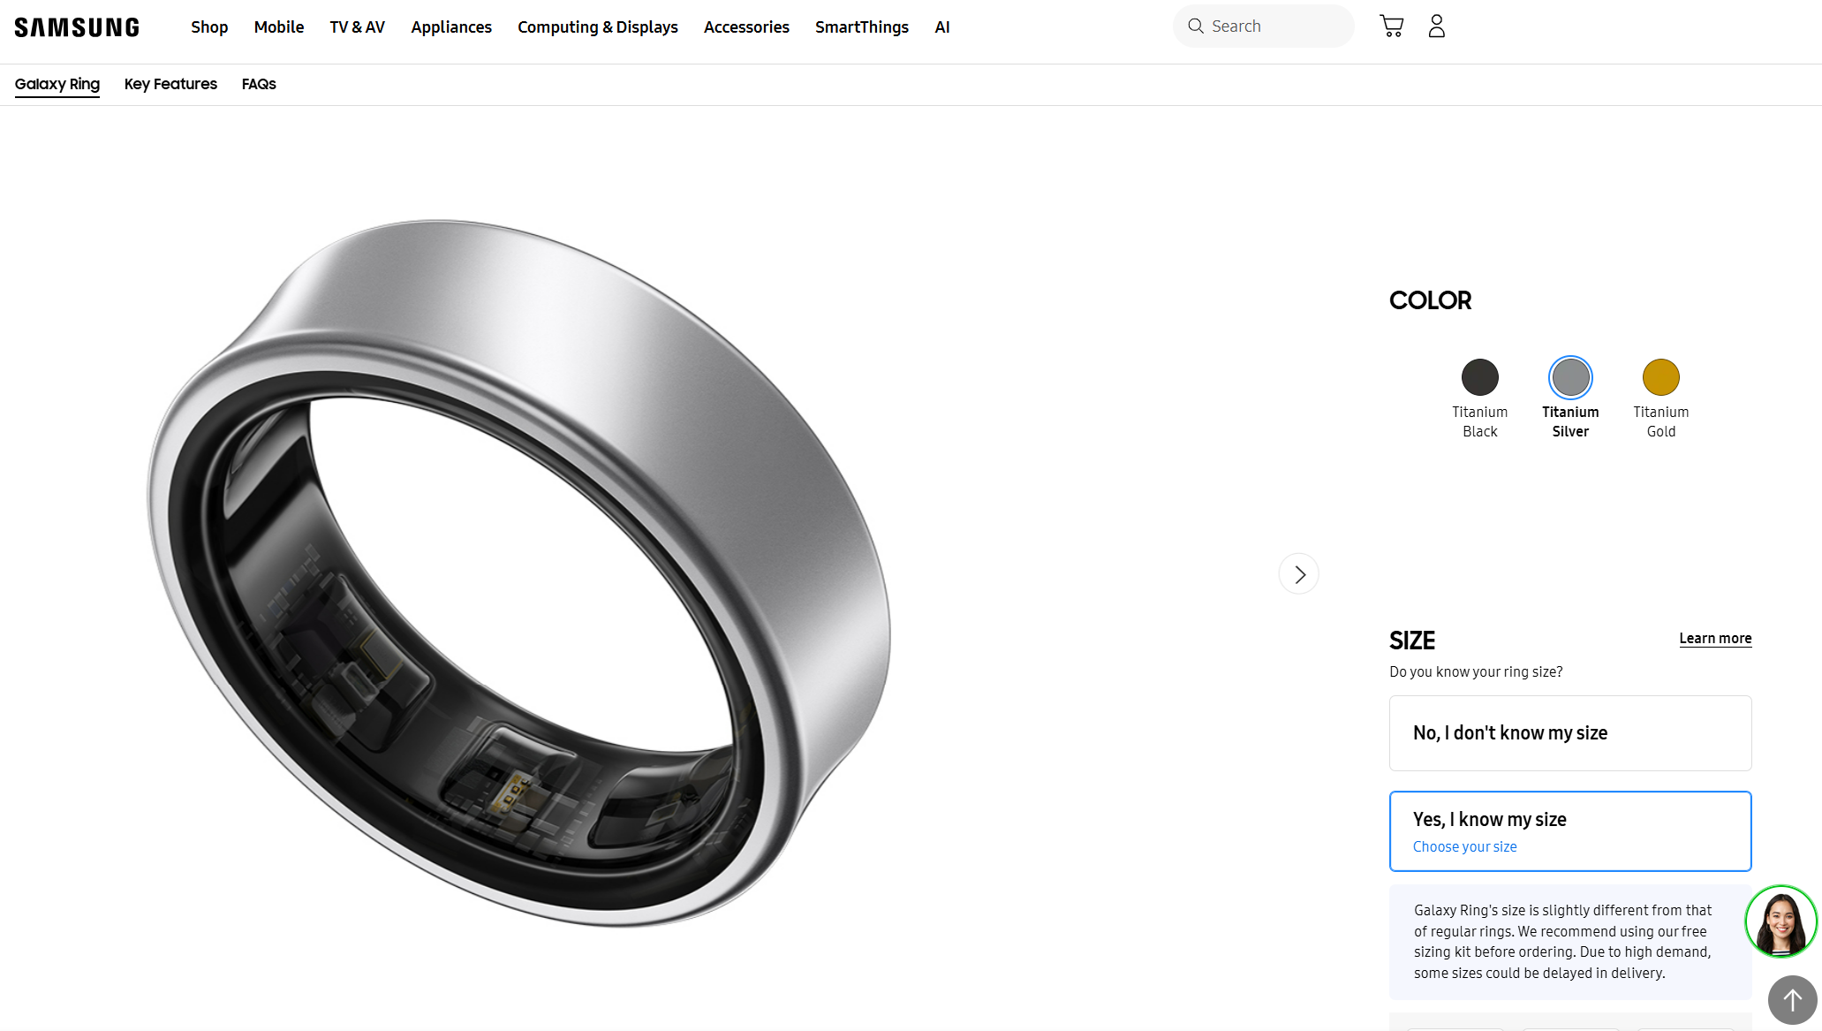The height and width of the screenshot is (1031, 1822).
Task: Open the live chat assistant avatar
Action: [x=1780, y=921]
